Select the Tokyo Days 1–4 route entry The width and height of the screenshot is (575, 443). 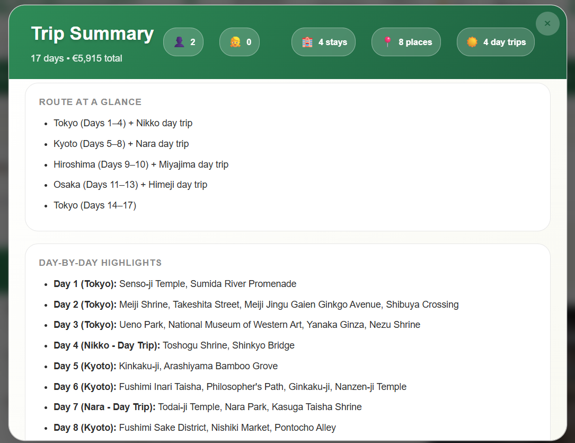(123, 123)
